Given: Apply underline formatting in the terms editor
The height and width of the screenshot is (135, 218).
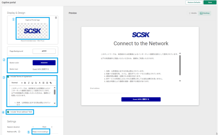Looking at the screenshot, I should [x=32, y=83].
